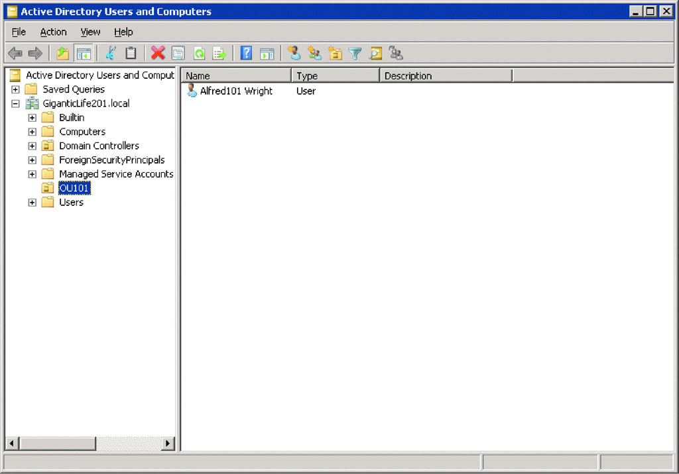The image size is (679, 474).
Task: Expand the ForeignSecurityPrincipals container
Action: (x=32, y=160)
